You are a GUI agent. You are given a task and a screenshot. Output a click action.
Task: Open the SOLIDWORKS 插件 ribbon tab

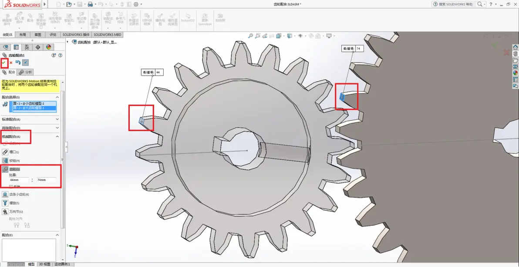[x=76, y=35]
